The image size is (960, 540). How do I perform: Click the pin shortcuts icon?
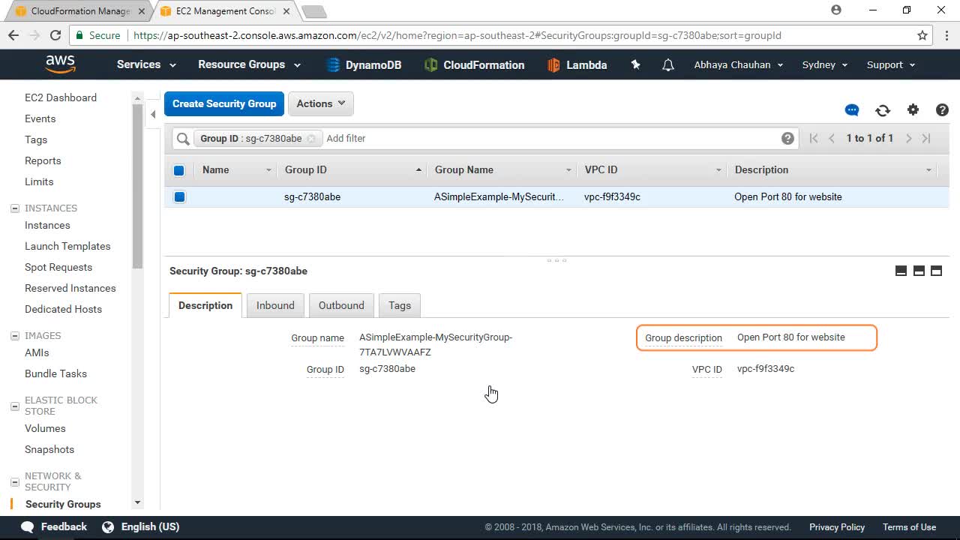(635, 65)
